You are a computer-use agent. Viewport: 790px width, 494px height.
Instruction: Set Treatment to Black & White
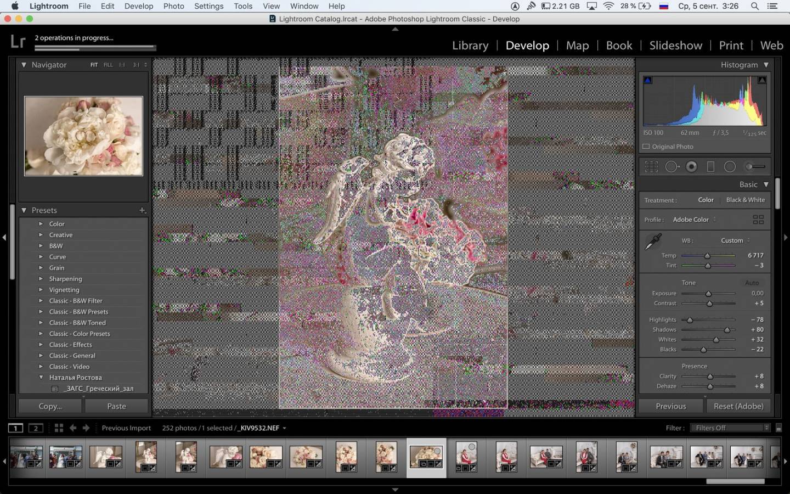click(x=745, y=200)
